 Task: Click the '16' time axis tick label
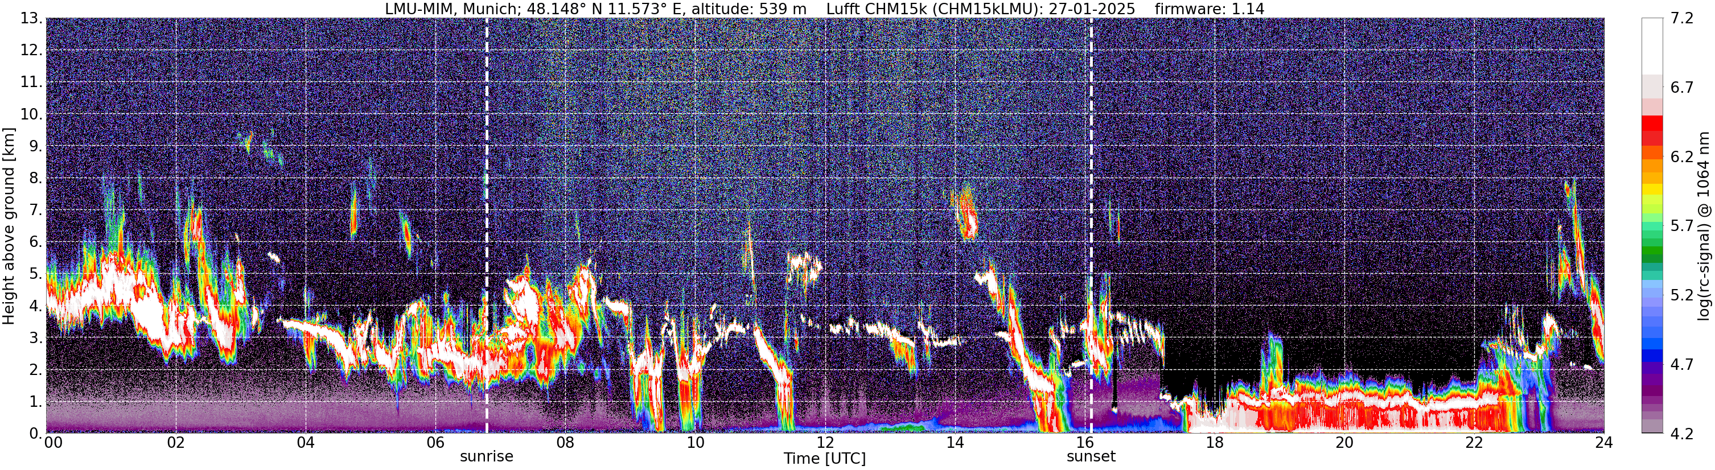[x=1084, y=442]
